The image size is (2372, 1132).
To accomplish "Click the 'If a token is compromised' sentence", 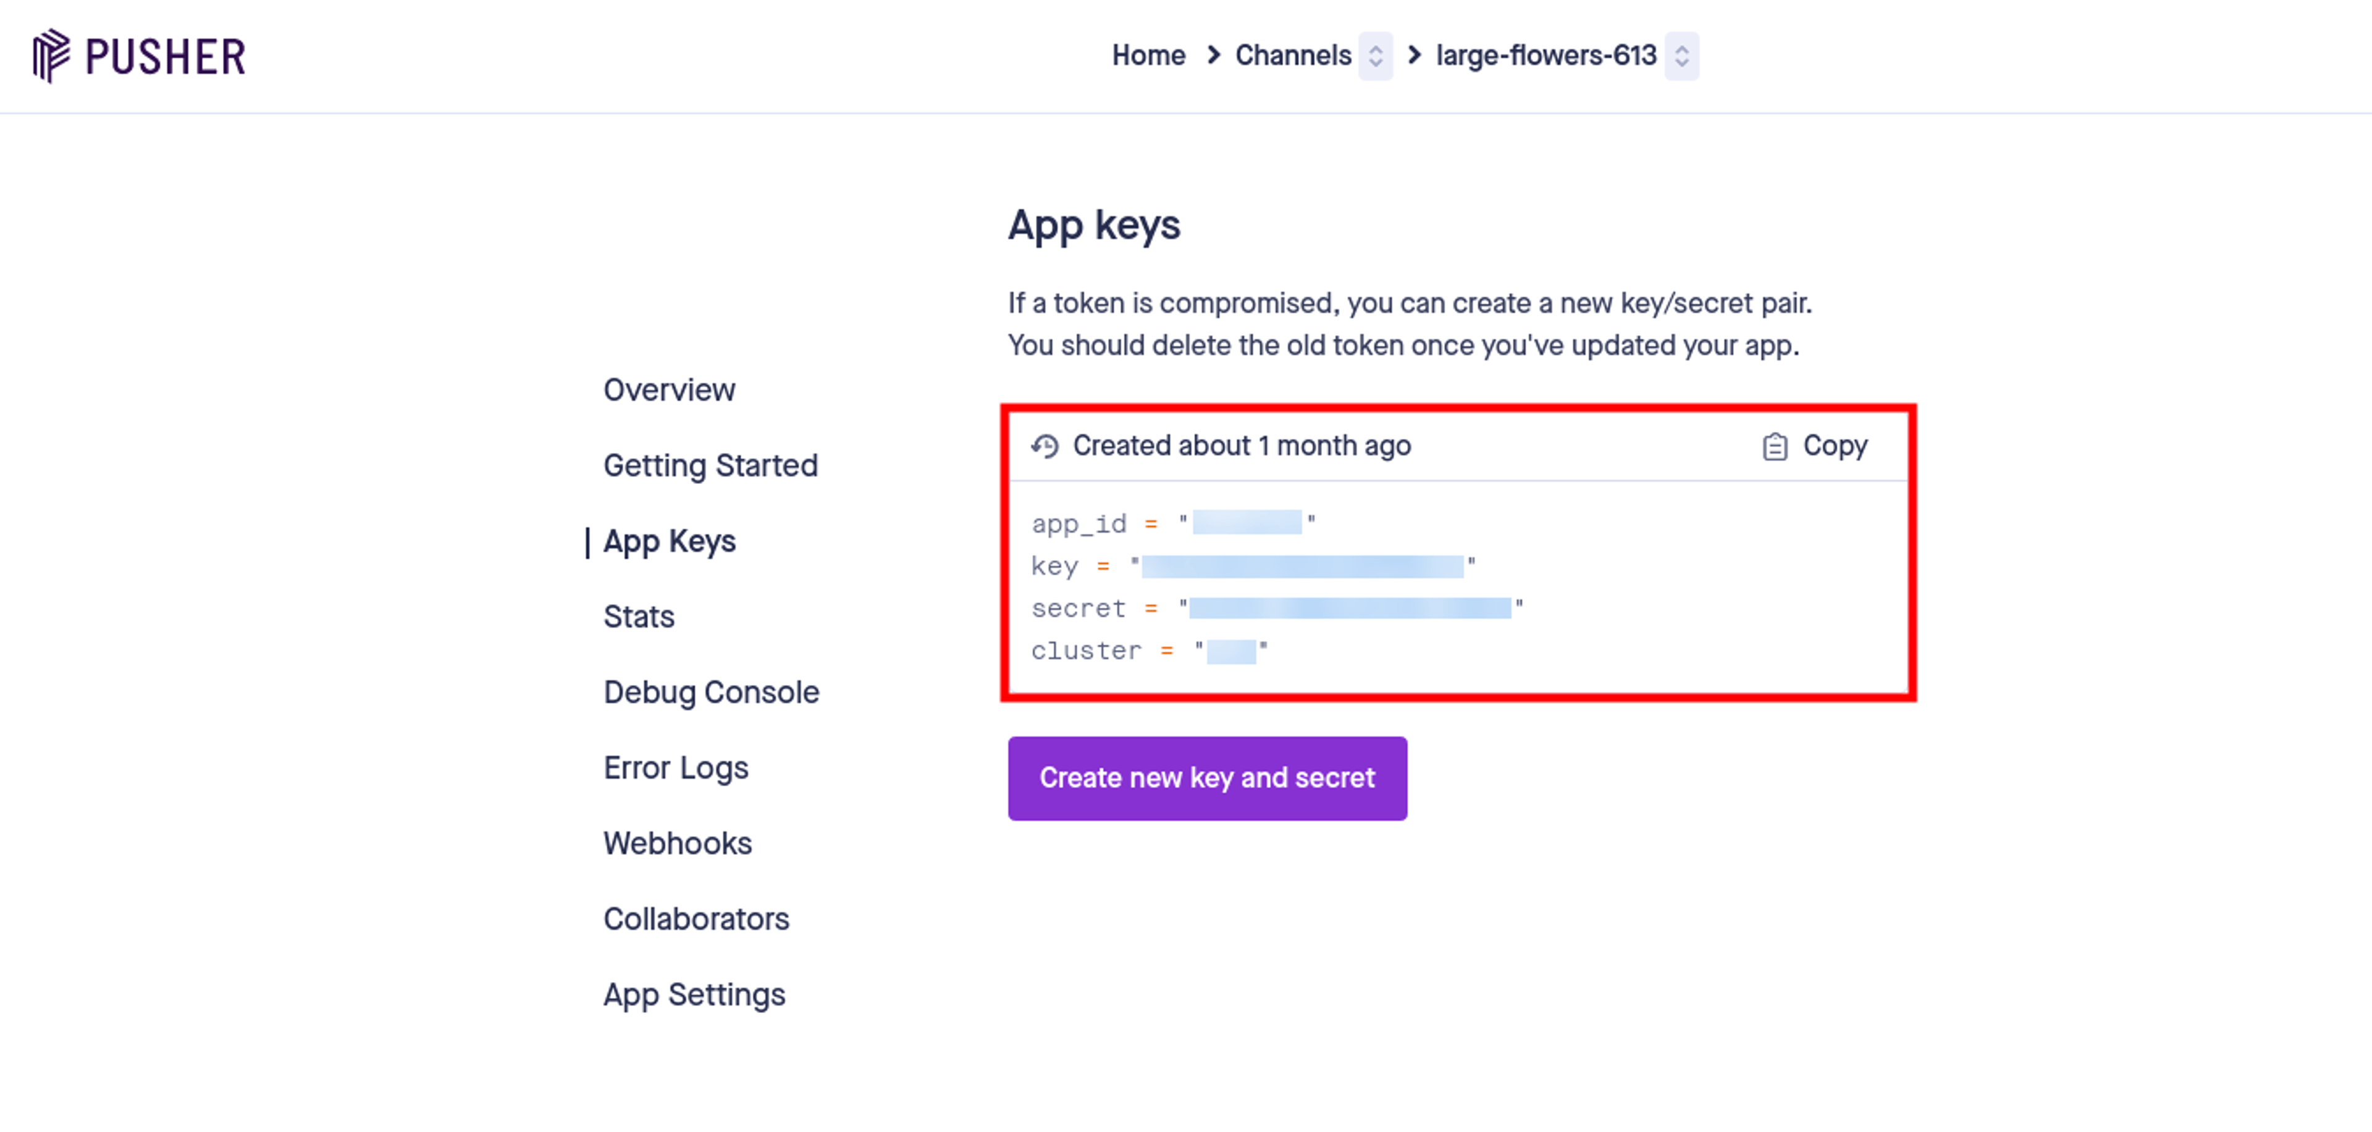I will 1410,304.
